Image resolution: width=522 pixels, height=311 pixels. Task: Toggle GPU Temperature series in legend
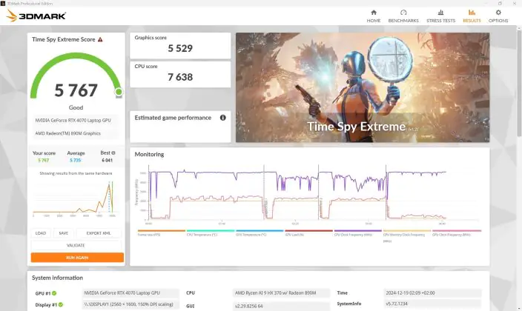260,233
